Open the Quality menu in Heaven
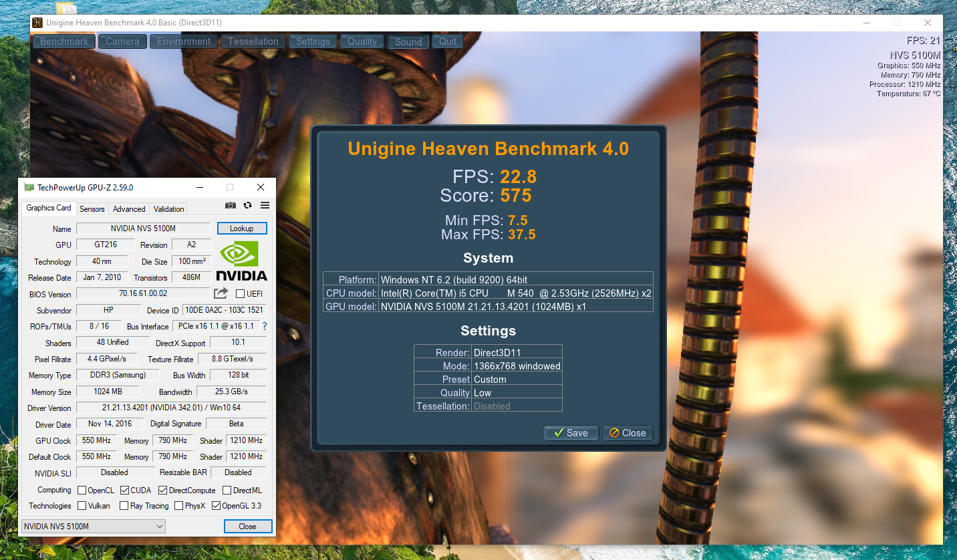Viewport: 957px width, 560px height. point(362,41)
